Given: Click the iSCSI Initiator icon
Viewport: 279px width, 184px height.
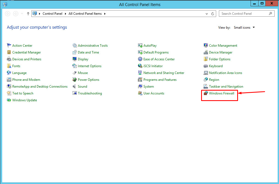Looking at the screenshot, I should coord(140,66).
